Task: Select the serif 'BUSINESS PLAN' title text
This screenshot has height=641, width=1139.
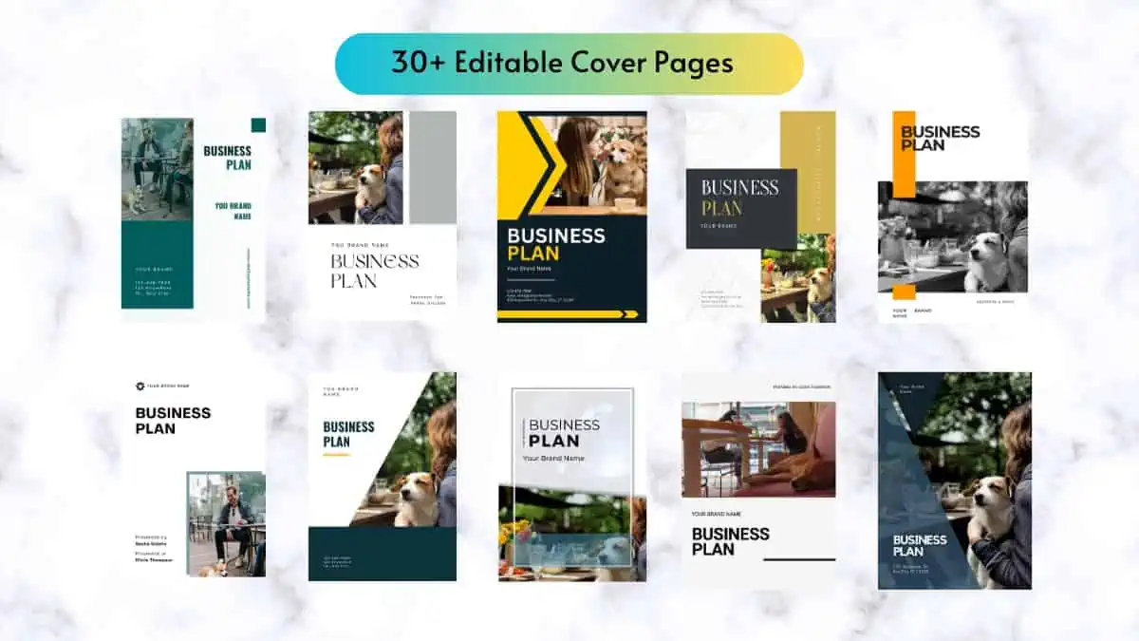Action: (x=374, y=271)
